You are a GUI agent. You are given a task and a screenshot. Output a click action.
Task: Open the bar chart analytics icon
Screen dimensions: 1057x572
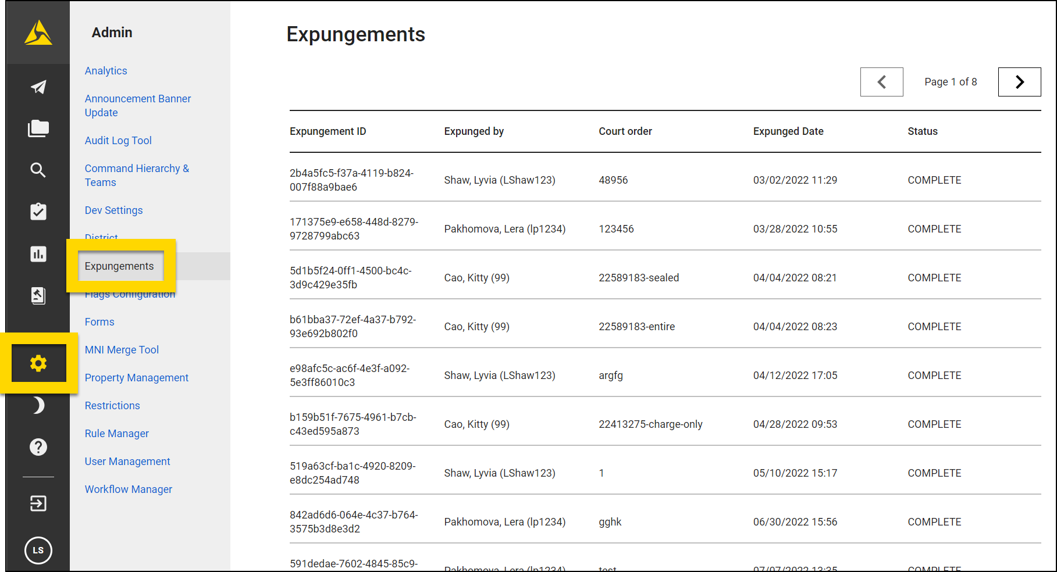[x=38, y=254]
